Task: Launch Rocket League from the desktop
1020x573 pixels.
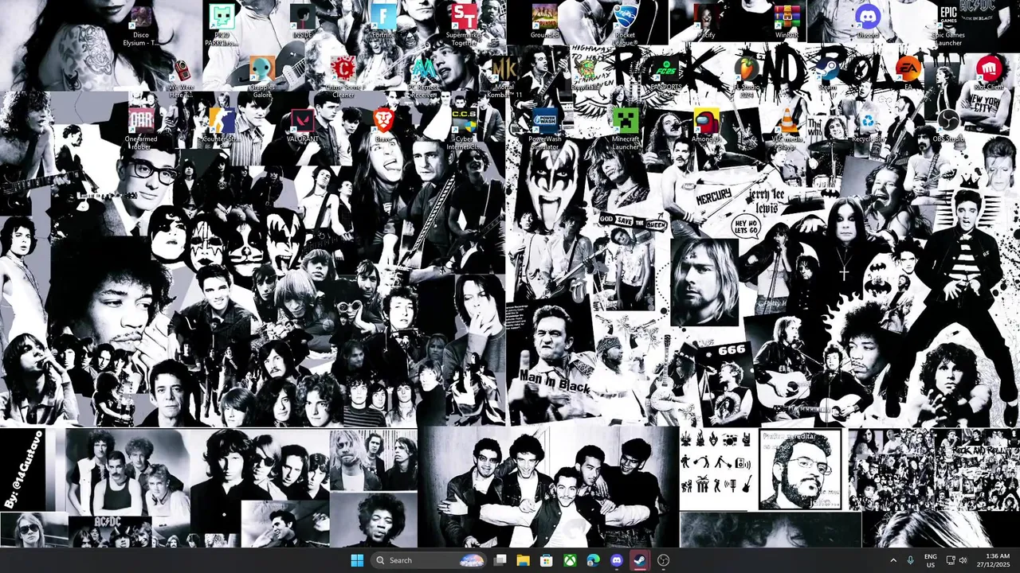Action: click(x=626, y=24)
